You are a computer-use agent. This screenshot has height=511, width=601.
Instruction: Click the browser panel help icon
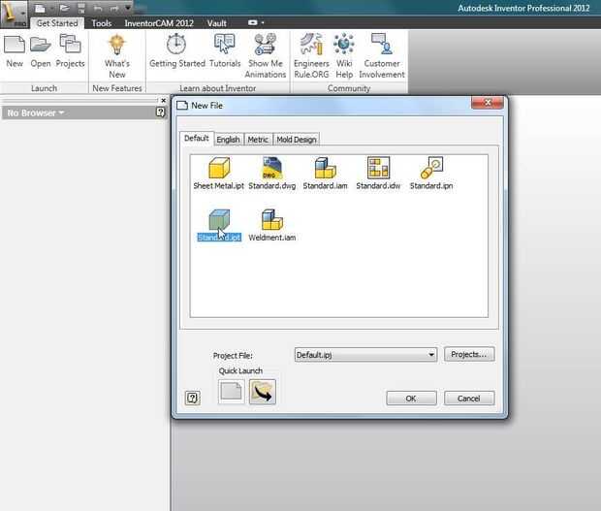(161, 112)
